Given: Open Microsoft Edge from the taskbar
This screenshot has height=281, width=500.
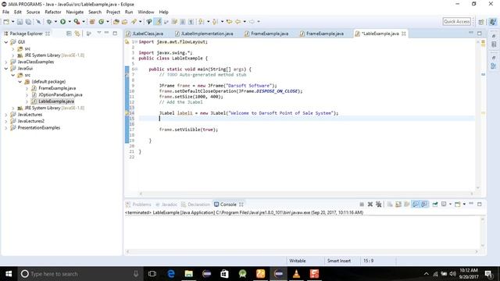Looking at the screenshot, I should tap(171, 274).
